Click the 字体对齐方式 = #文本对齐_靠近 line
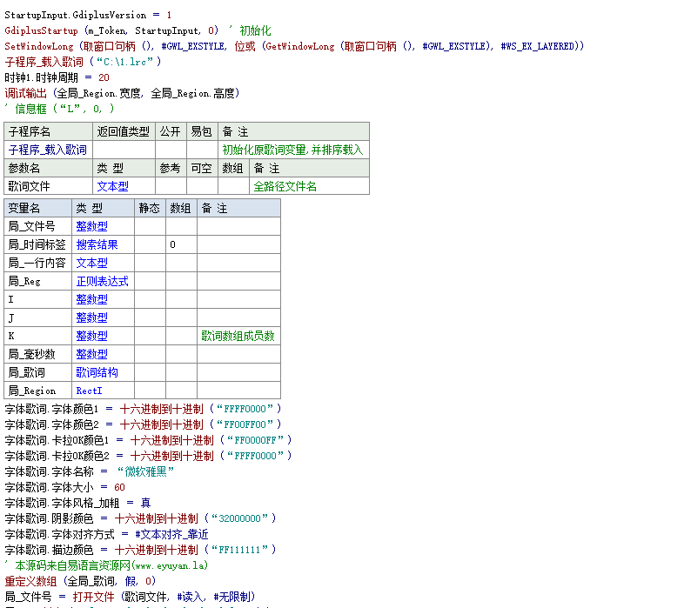The image size is (691, 608). 107,534
